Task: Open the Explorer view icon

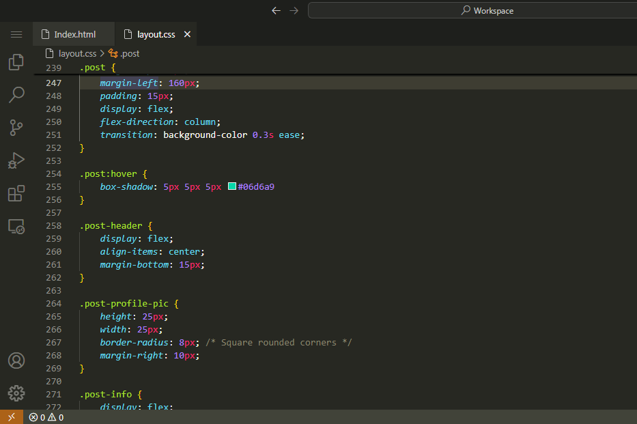Action: coord(16,62)
